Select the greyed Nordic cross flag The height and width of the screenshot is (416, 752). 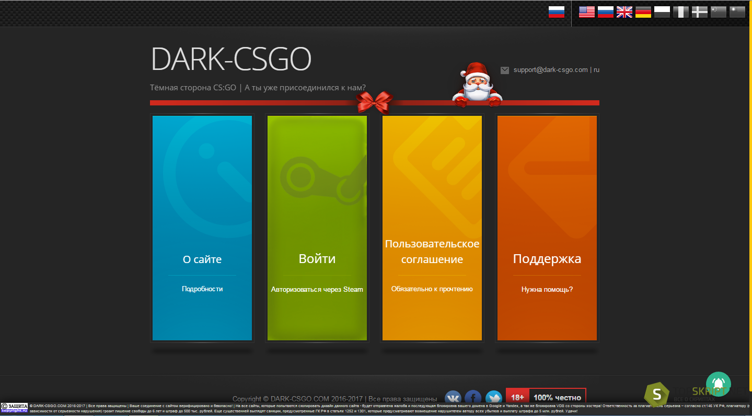point(700,12)
